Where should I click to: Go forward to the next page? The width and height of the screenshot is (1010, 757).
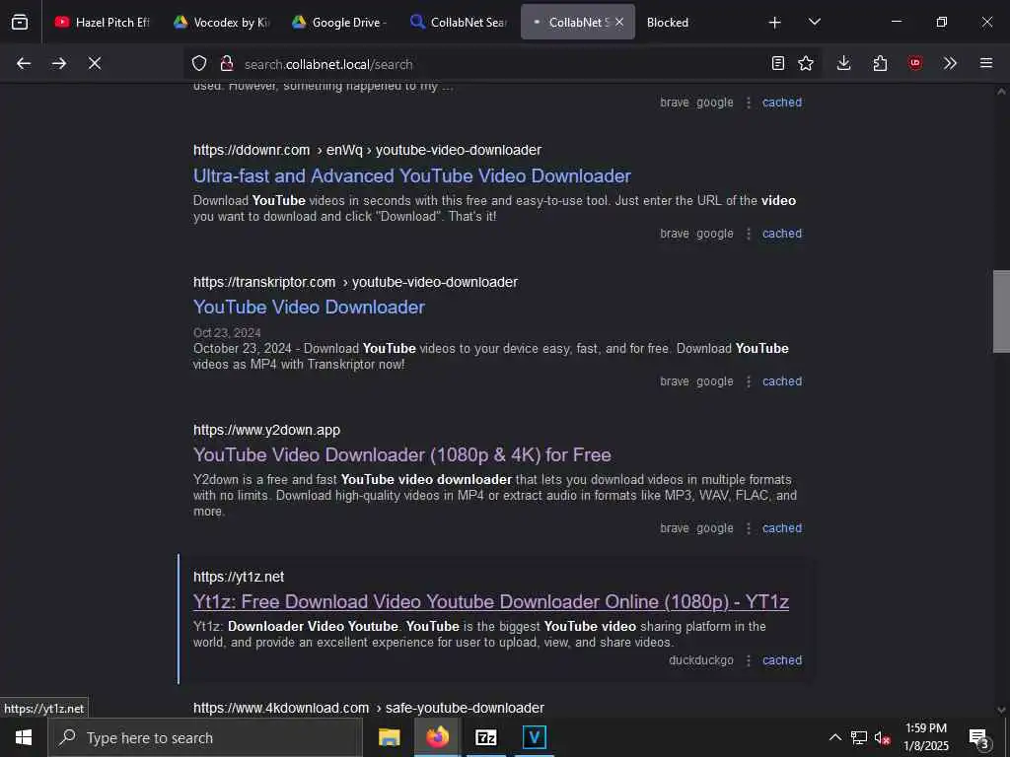(x=59, y=63)
